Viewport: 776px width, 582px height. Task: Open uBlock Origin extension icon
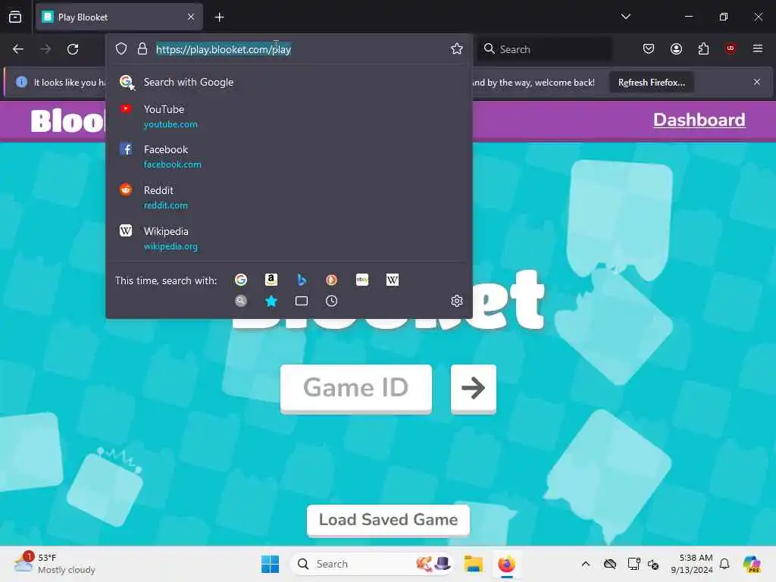[730, 48]
